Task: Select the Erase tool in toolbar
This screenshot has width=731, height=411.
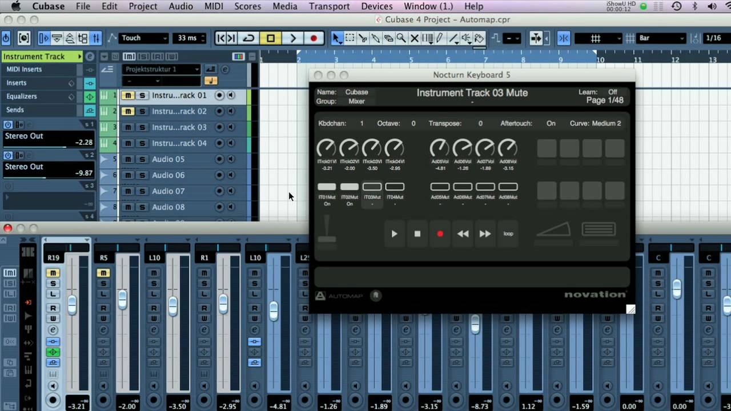Action: [x=388, y=38]
